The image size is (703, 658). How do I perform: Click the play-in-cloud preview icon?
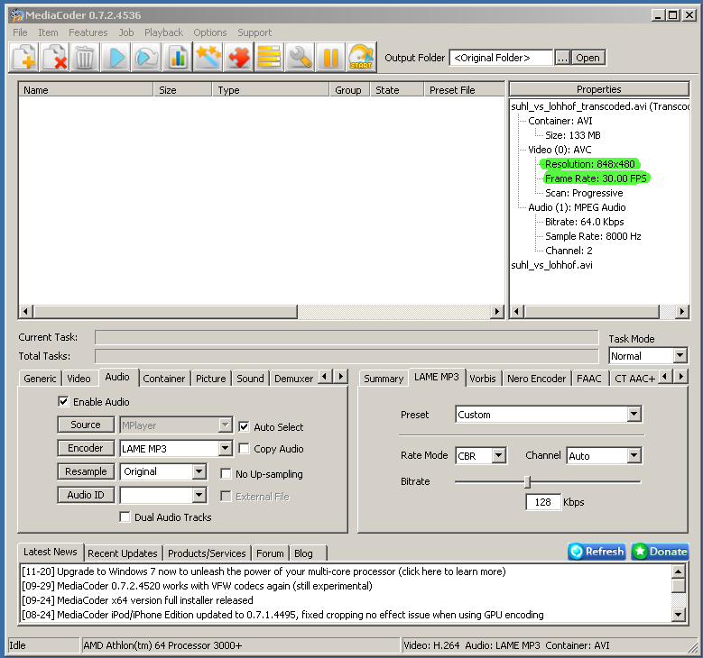tap(146, 58)
